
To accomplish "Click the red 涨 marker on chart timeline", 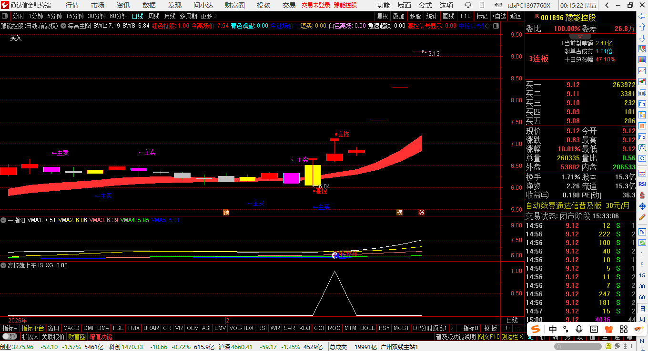I will pyautogui.click(x=421, y=213).
